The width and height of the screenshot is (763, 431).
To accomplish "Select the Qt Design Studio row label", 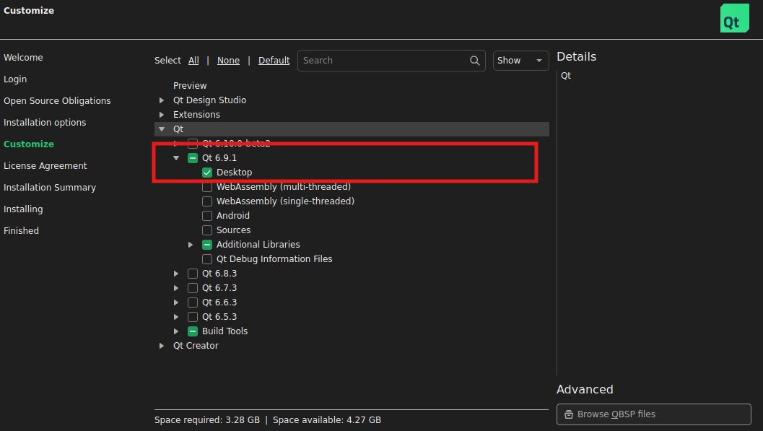I will tap(210, 100).
